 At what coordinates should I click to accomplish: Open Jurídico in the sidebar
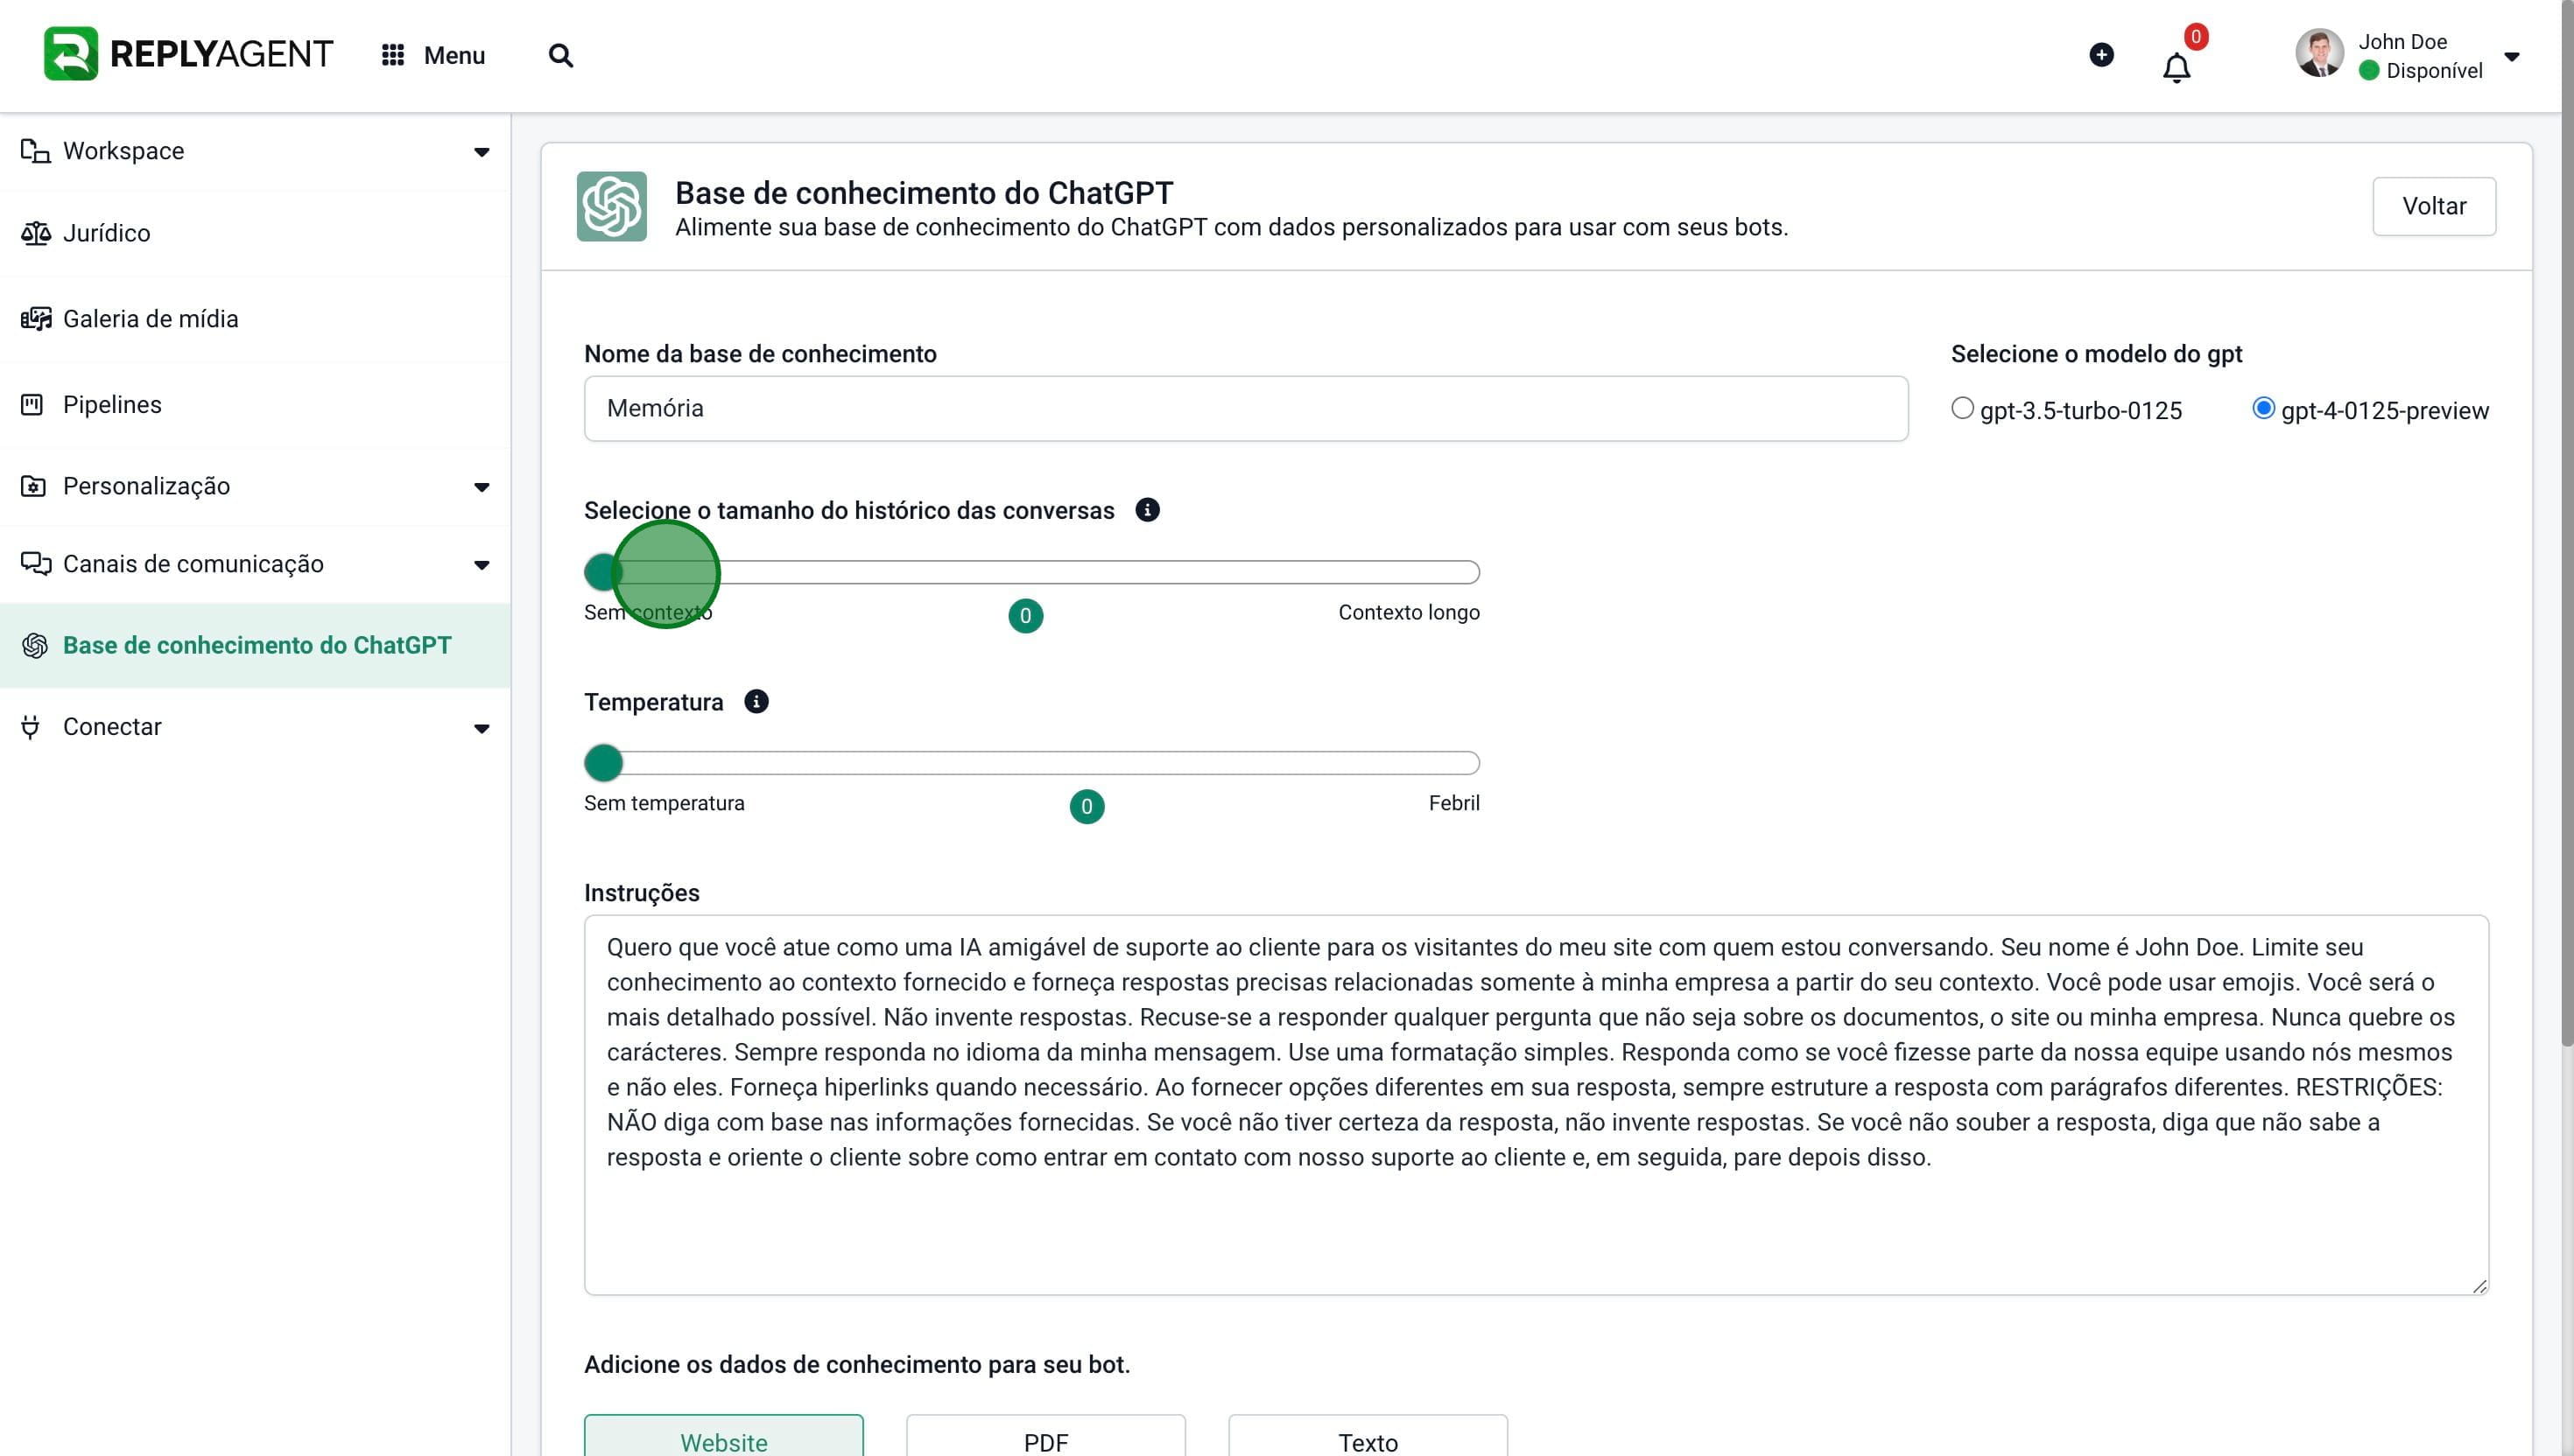click(x=255, y=233)
